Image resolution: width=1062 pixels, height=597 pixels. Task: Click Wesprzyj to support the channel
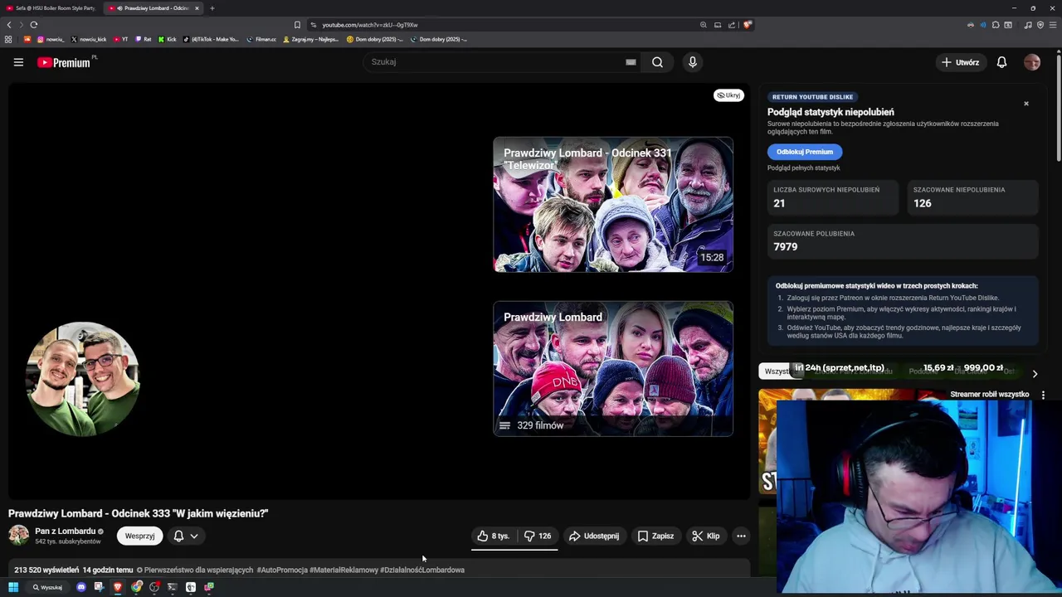pyautogui.click(x=139, y=536)
